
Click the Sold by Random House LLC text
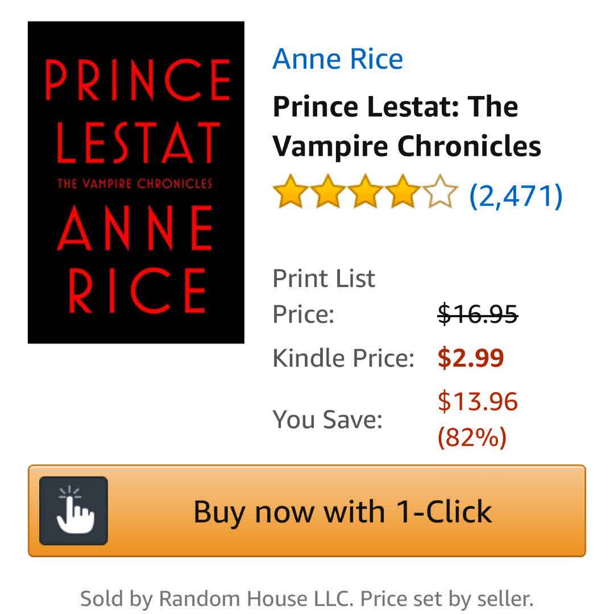pos(218,598)
